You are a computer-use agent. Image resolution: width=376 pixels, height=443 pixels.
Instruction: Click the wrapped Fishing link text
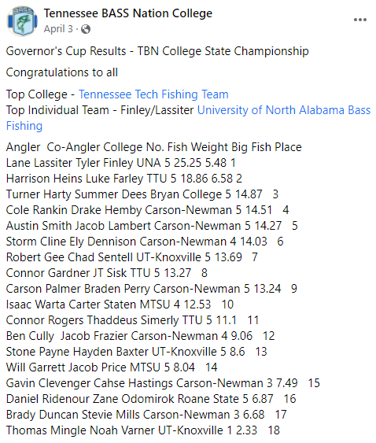[24, 126]
